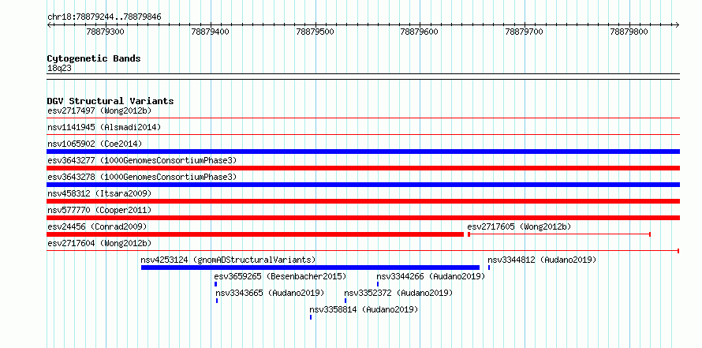Viewport: 702px width, 348px height.
Task: Click the small blue marker below nsv3344812
Action: [x=489, y=268]
